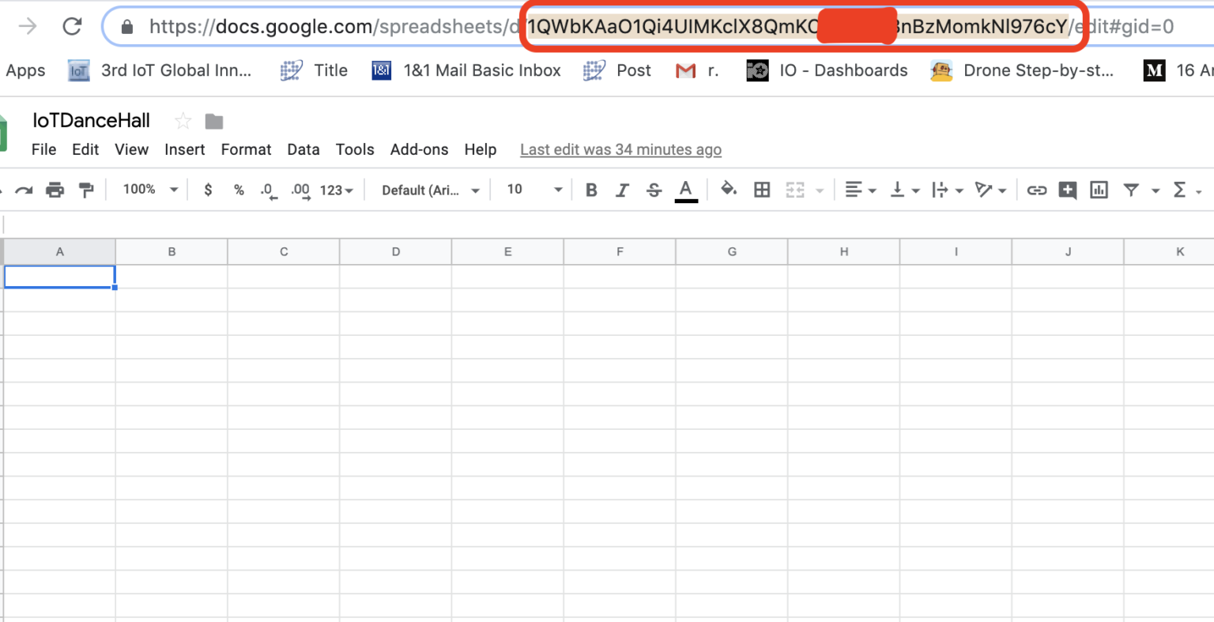
Task: Click the borders grid icon
Action: (762, 190)
